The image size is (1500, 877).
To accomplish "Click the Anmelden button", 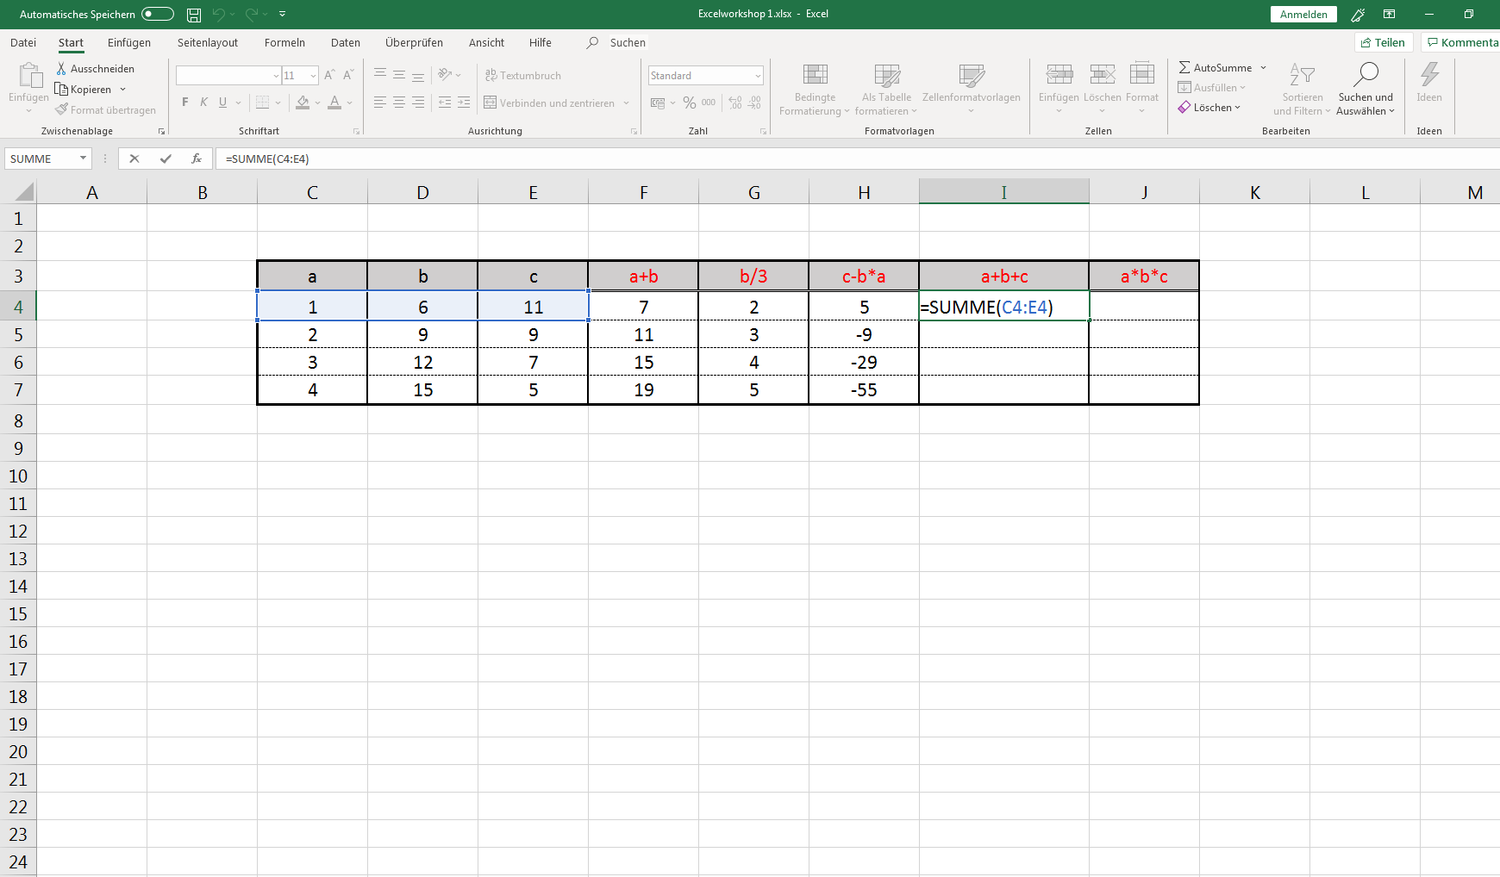I will (1303, 14).
